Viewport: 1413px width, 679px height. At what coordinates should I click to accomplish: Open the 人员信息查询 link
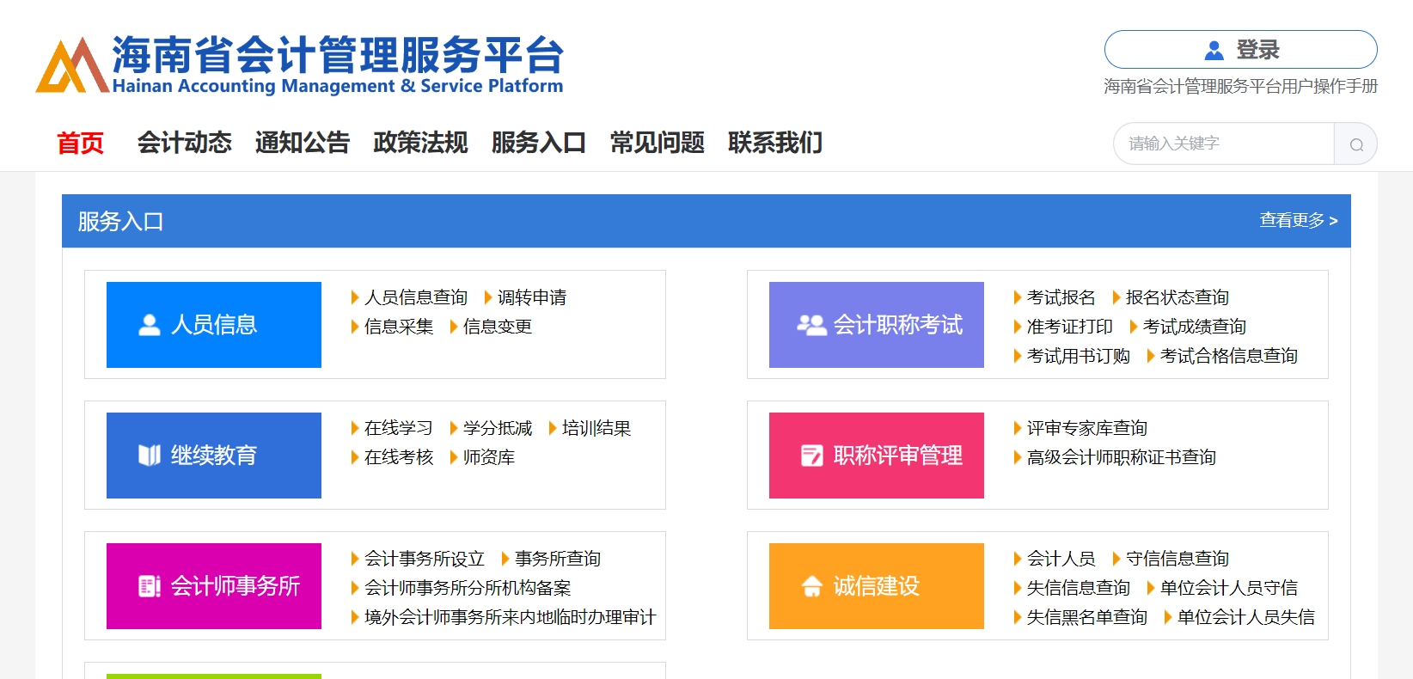point(415,297)
